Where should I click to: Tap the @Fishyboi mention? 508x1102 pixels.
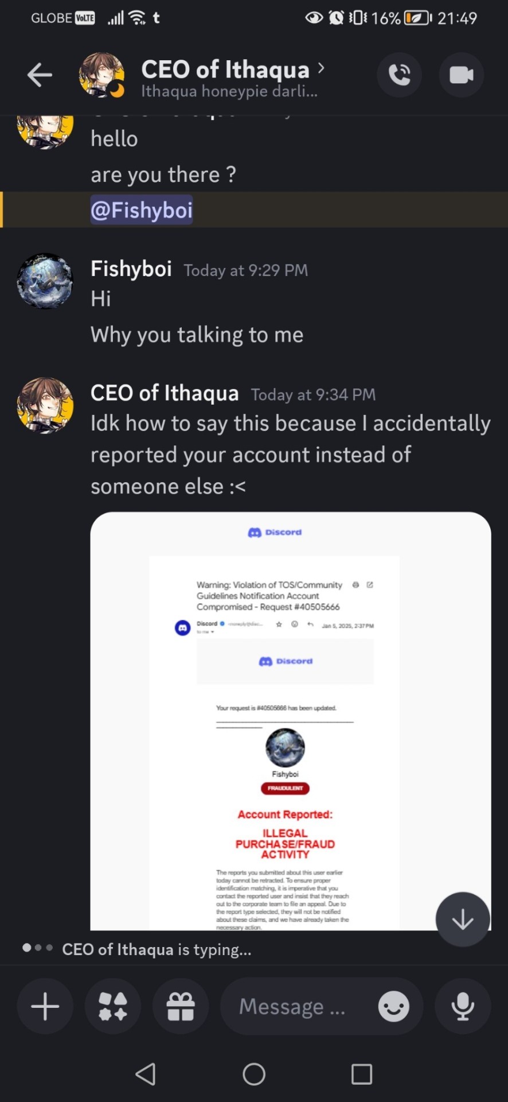tap(142, 210)
